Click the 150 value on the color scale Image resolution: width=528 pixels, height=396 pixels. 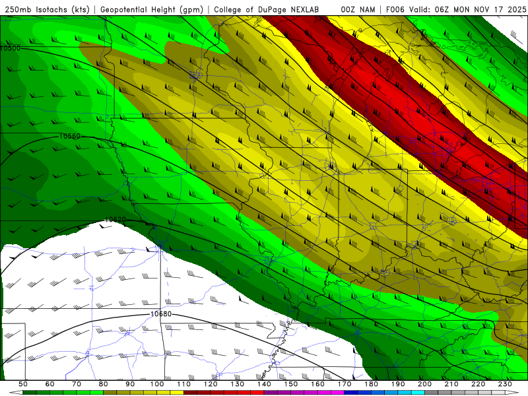[x=290, y=384]
